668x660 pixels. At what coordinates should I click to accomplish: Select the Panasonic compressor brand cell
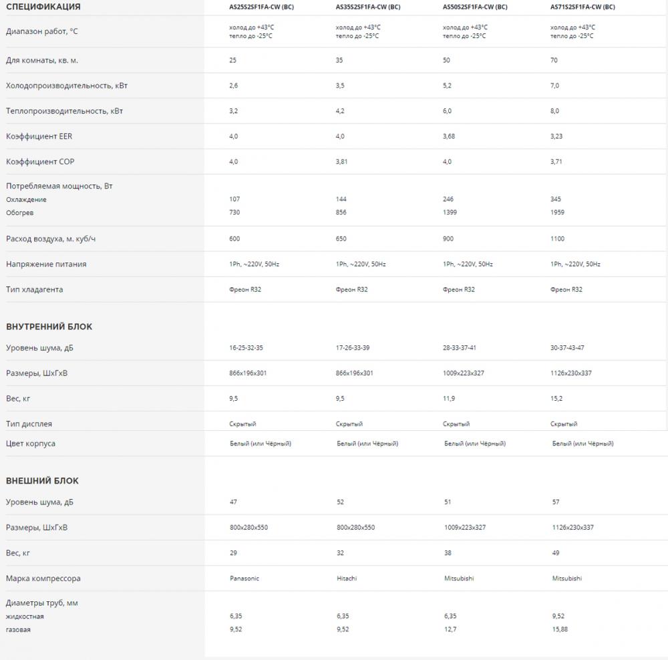coord(244,579)
